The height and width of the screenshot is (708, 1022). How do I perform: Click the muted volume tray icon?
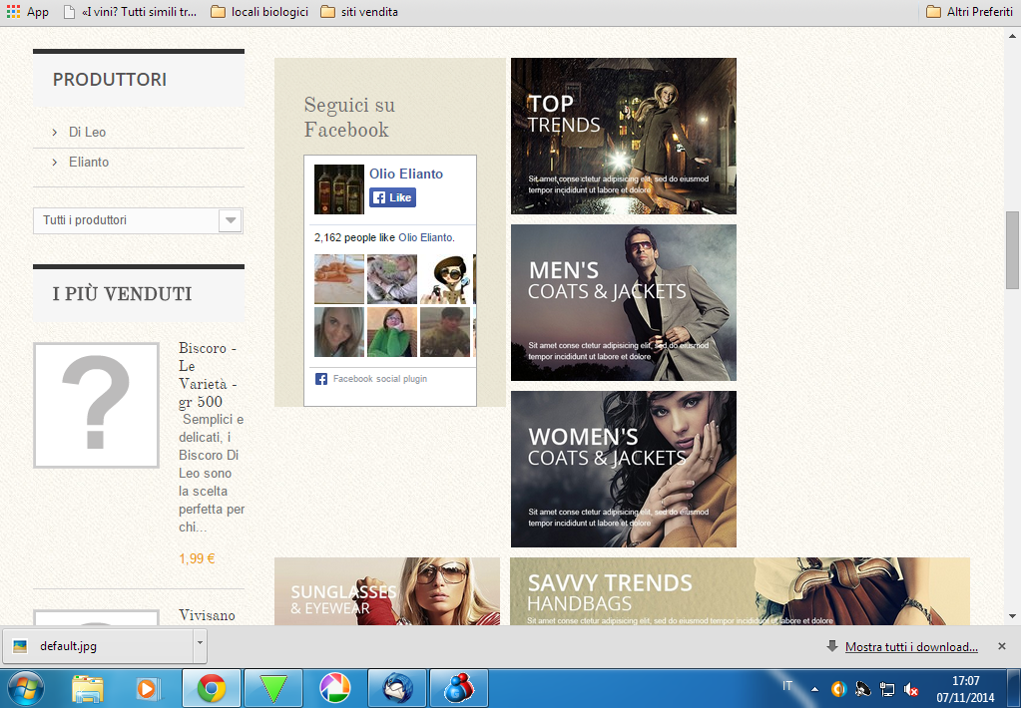pos(911,689)
